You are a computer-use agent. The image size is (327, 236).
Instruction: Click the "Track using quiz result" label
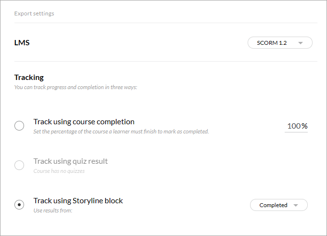tap(70, 161)
